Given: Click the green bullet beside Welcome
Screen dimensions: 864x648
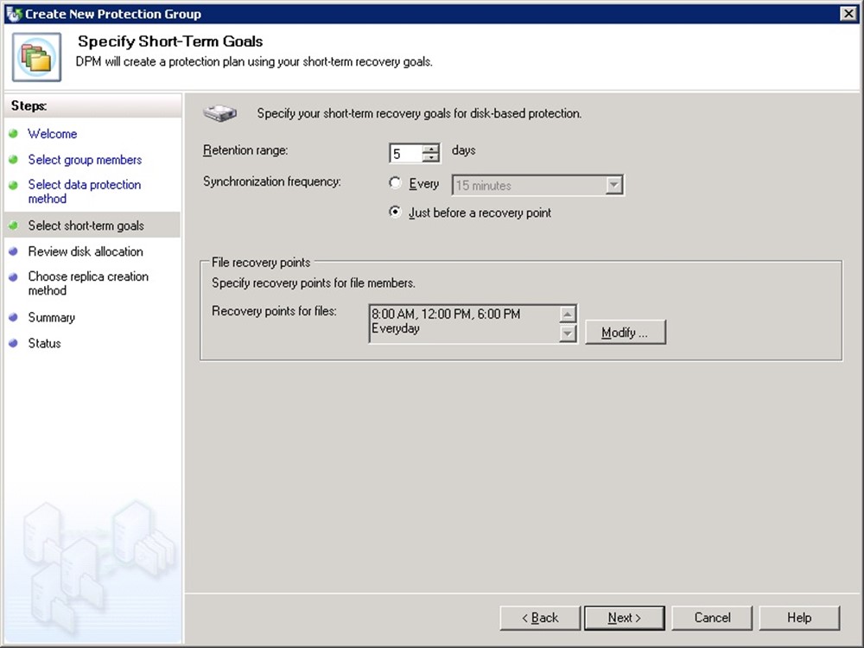Looking at the screenshot, I should tap(13, 134).
